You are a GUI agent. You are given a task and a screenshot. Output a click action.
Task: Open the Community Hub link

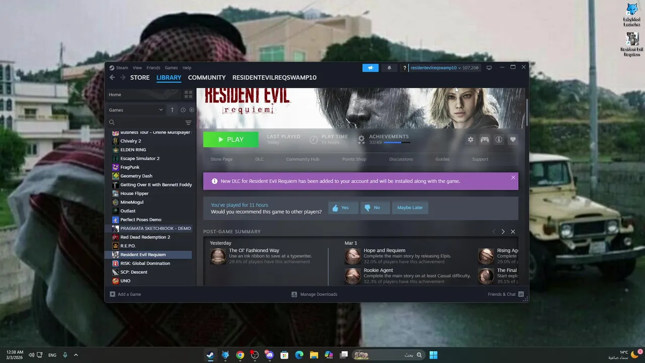(302, 159)
